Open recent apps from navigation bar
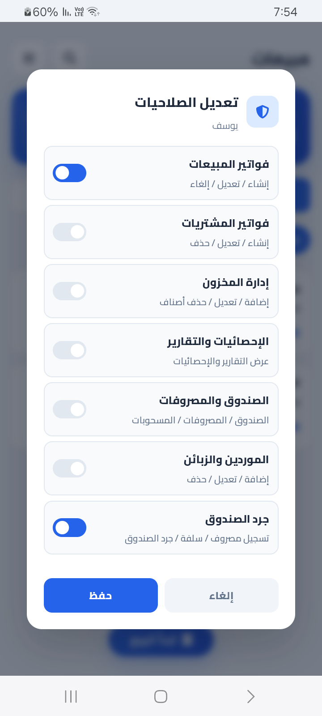Screen dimensions: 322x716 pyautogui.click(x=71, y=696)
